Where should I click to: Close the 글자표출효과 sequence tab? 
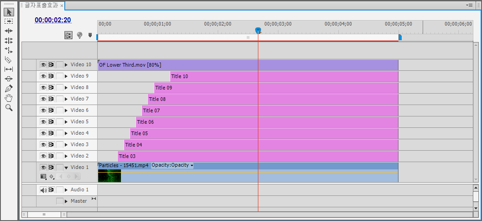click(62, 6)
